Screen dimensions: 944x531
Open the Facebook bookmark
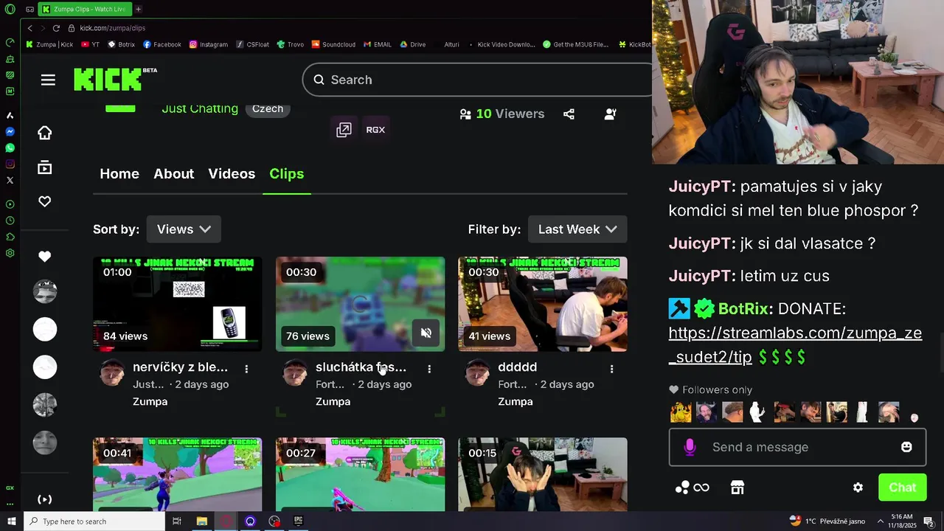(162, 44)
